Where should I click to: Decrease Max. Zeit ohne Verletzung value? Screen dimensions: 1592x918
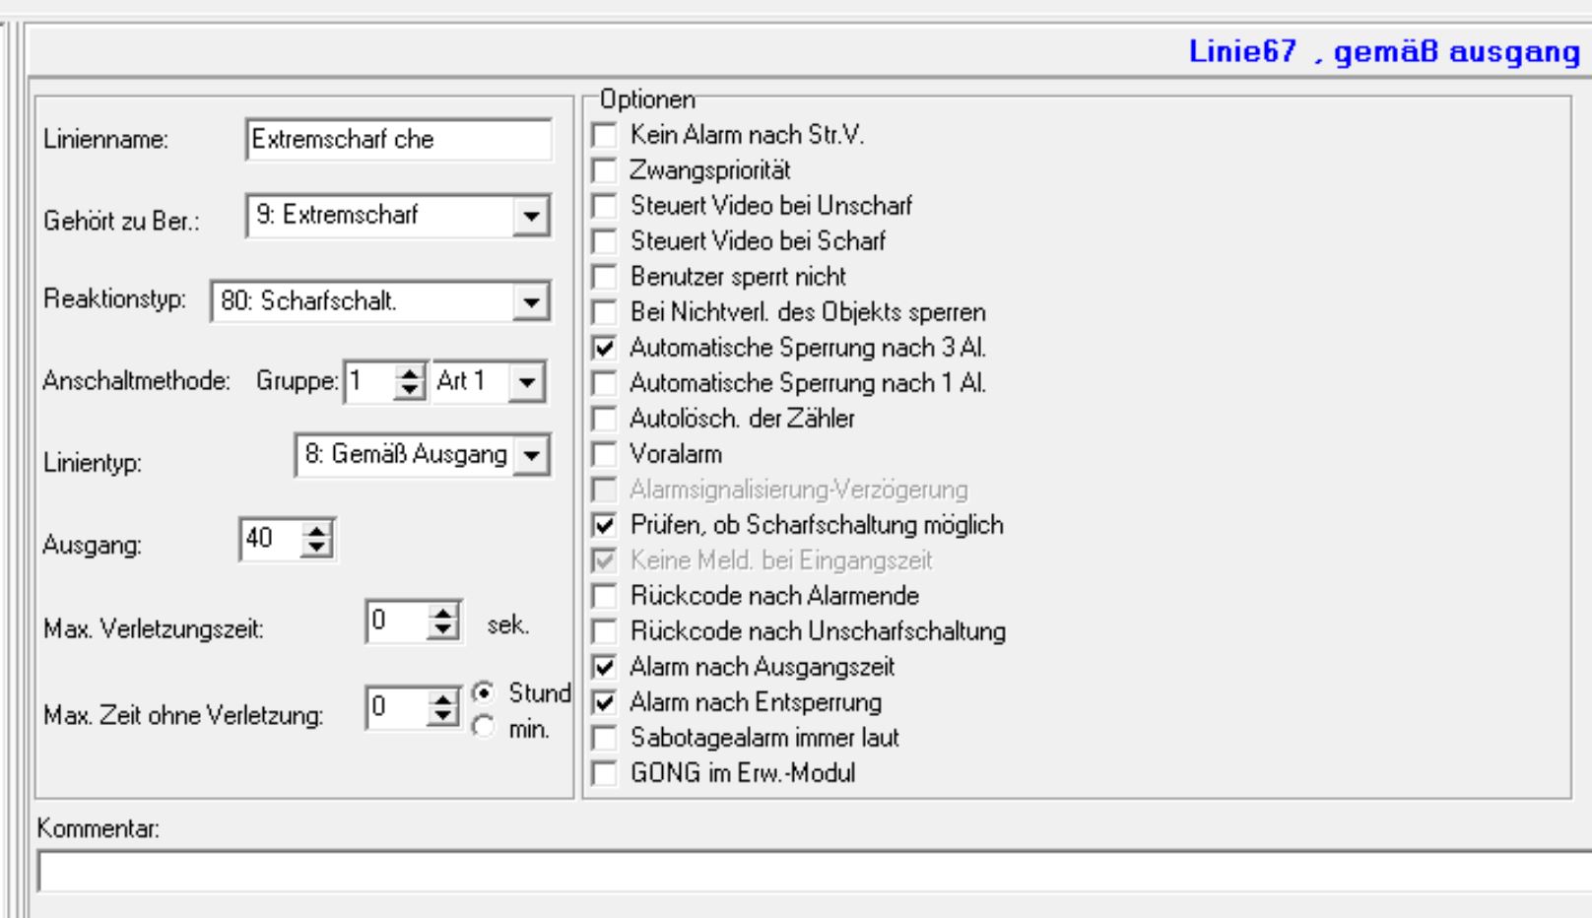443,716
